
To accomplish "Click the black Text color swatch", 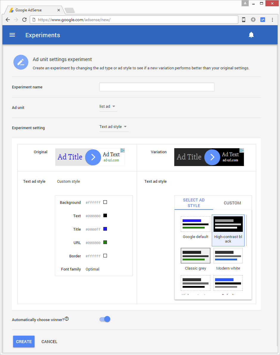I will [x=105, y=215].
